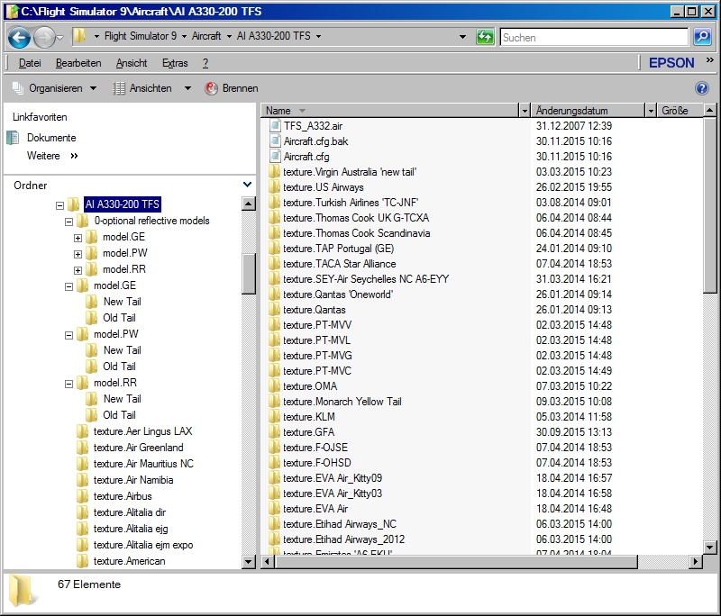Open the Ansichten dropdown arrow

[x=187, y=88]
